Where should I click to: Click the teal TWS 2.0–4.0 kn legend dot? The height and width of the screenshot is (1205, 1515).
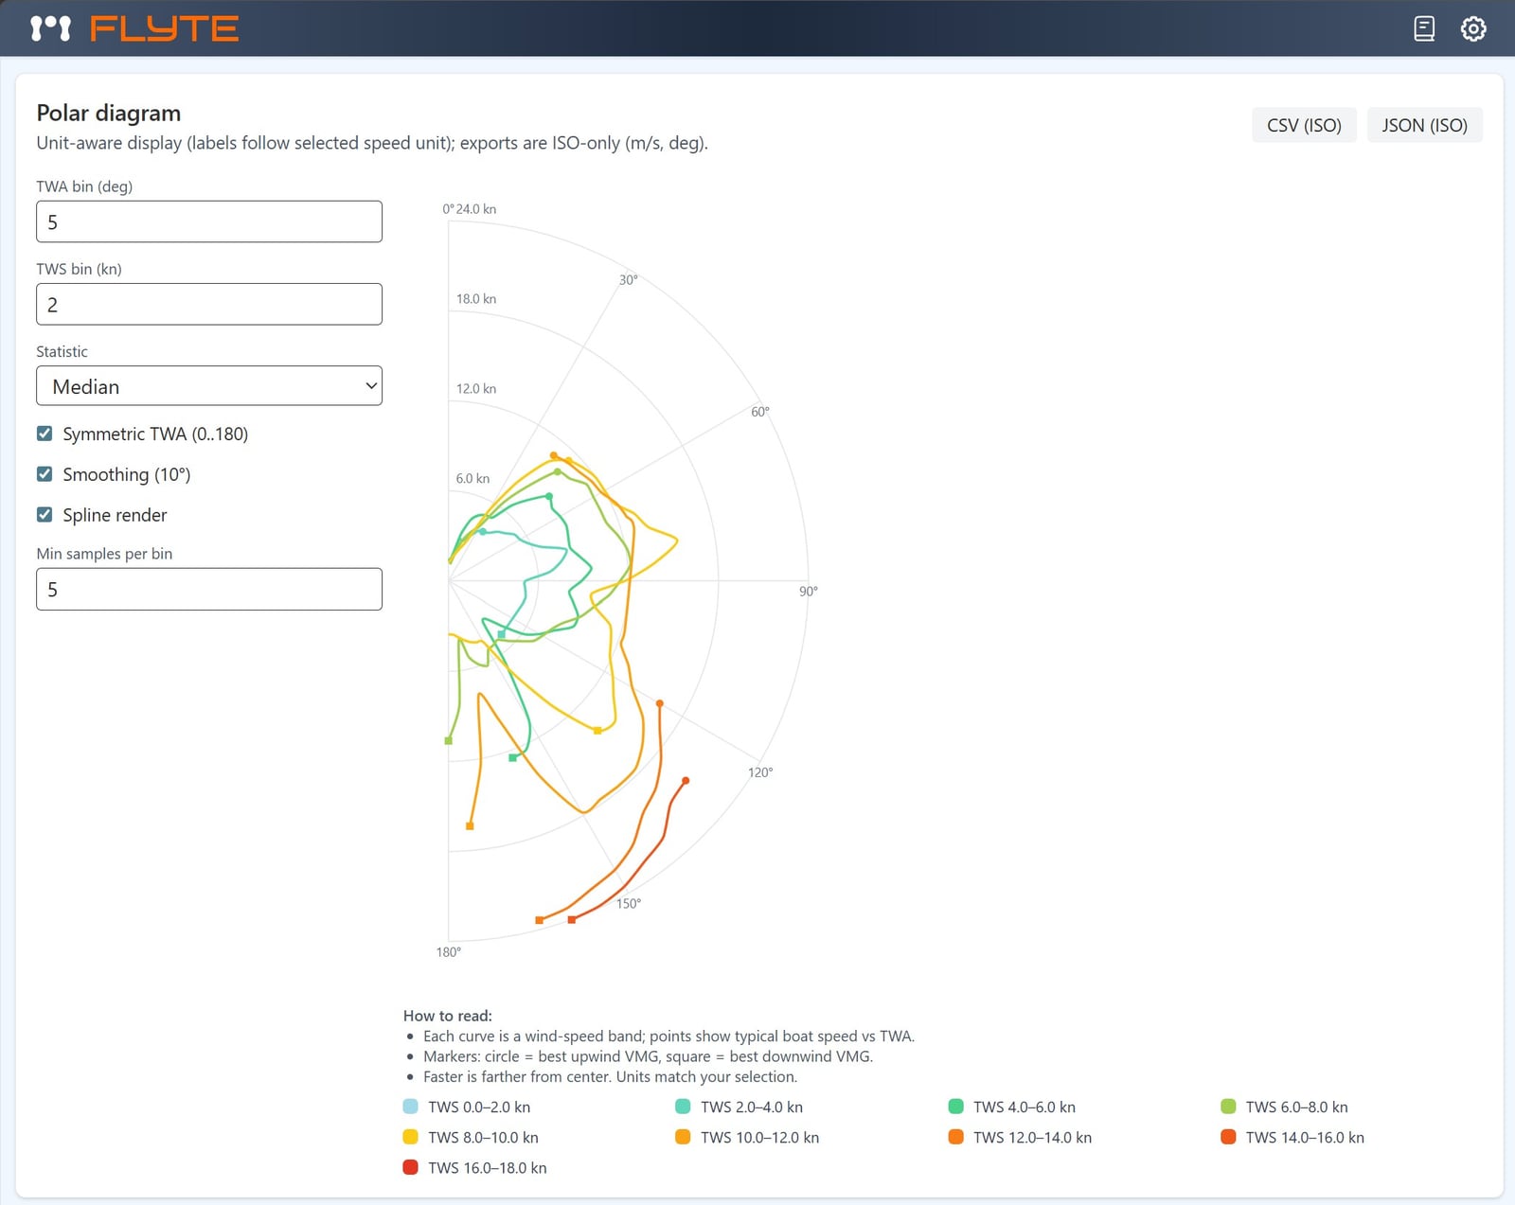tap(682, 1106)
